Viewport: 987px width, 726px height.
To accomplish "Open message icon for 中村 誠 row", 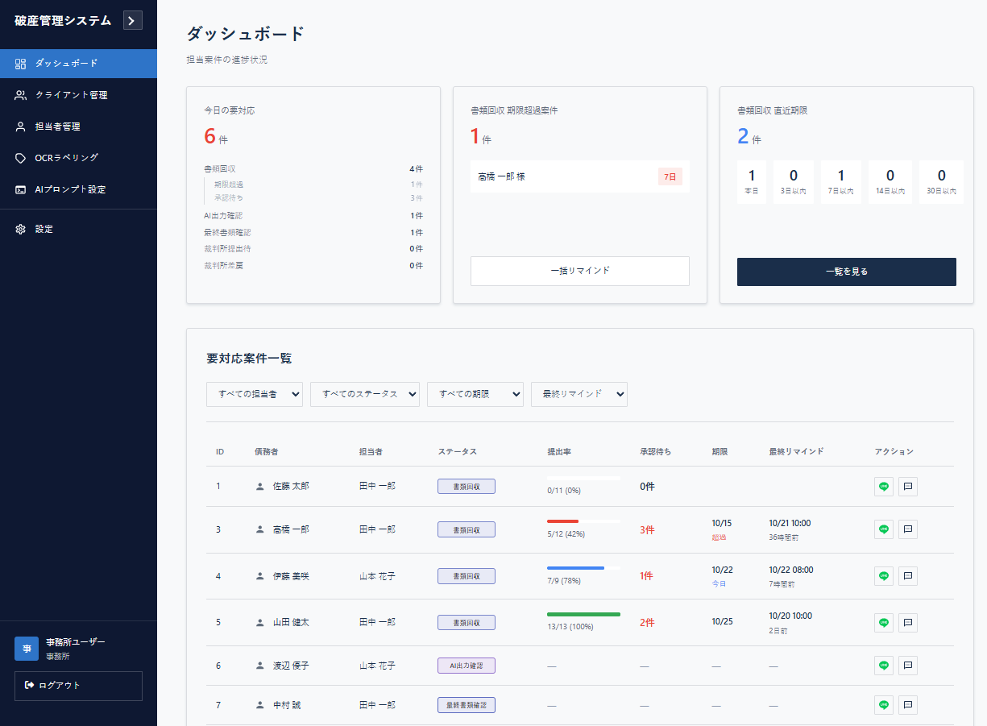I will point(908,705).
